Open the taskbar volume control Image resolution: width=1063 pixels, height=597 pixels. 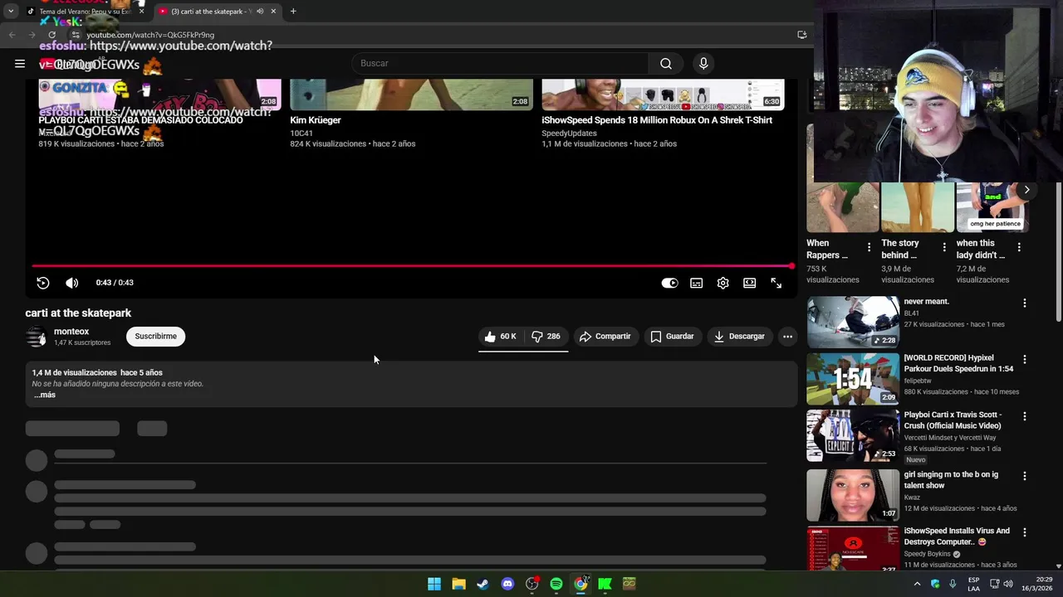click(1007, 584)
